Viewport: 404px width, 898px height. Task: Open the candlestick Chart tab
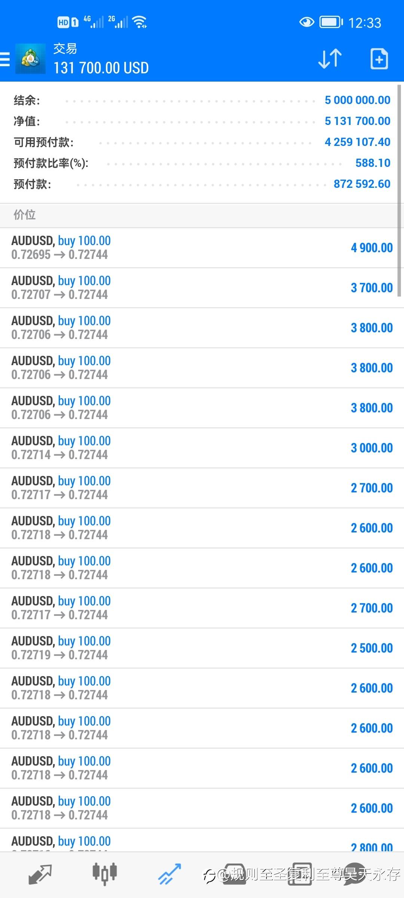coord(105,874)
